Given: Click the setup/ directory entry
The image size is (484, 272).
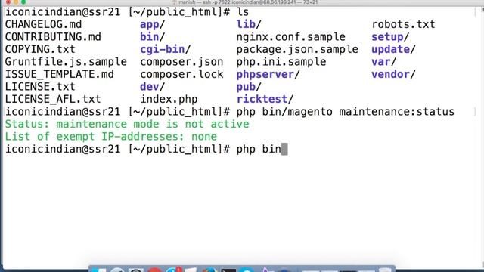Looking at the screenshot, I should point(390,37).
